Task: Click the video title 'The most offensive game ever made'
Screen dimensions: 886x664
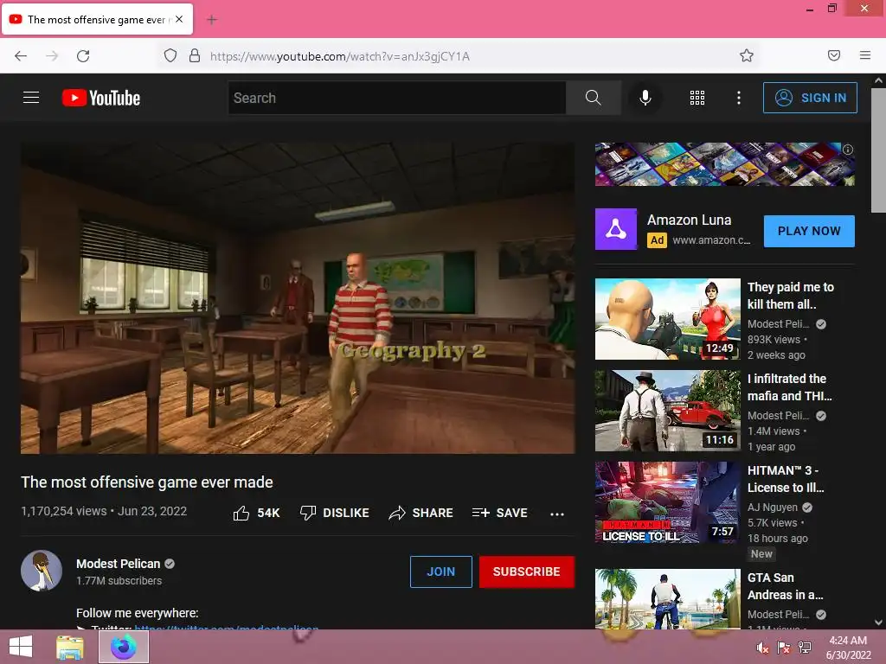Action: 147,482
